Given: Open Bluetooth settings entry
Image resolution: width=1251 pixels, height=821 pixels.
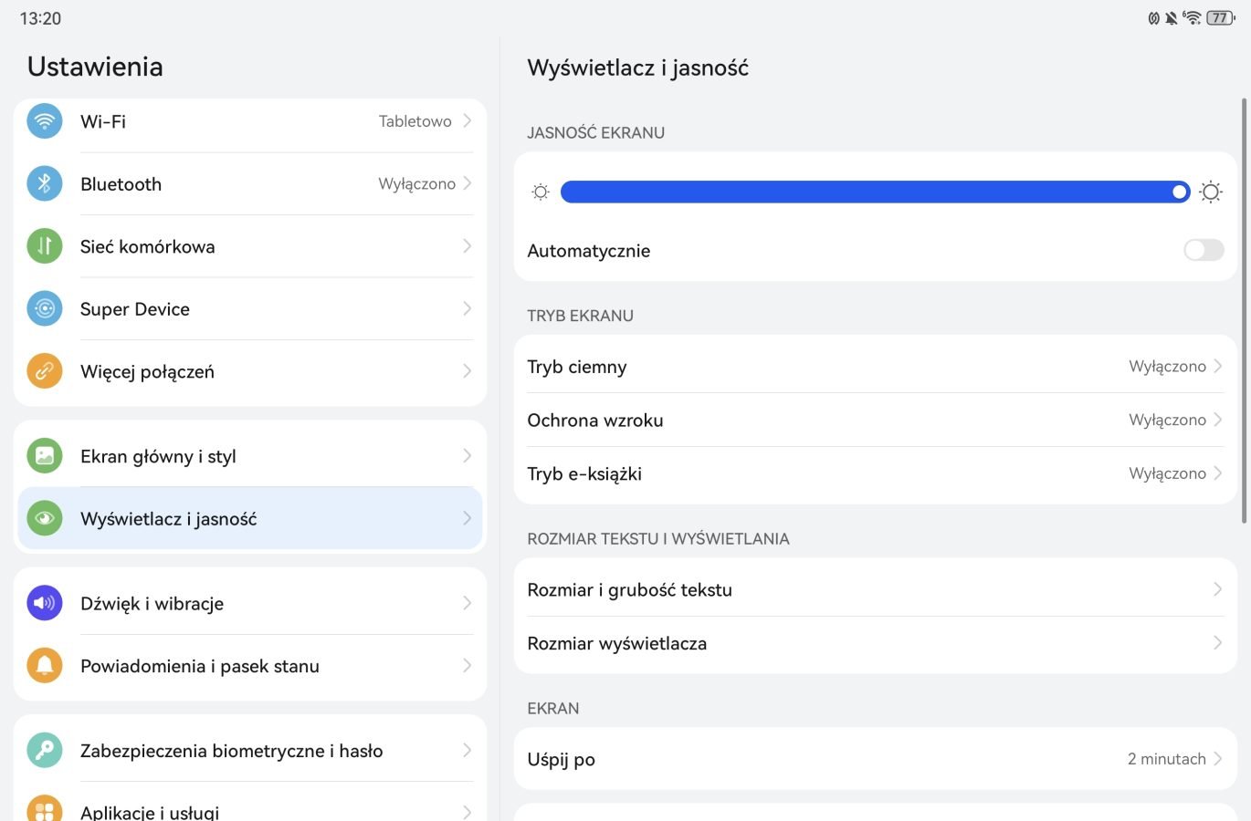Looking at the screenshot, I should click(x=250, y=183).
